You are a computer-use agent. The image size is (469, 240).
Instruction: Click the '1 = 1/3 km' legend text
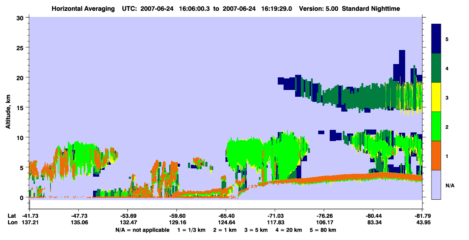pyautogui.click(x=191, y=230)
